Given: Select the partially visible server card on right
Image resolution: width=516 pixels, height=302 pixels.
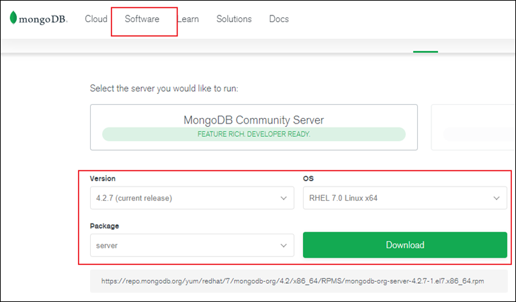Looking at the screenshot, I should (x=473, y=127).
